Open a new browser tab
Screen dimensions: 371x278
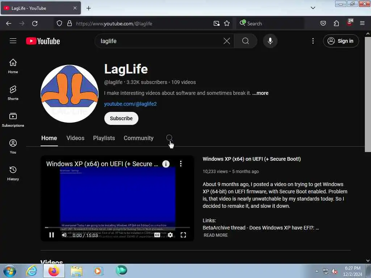(x=88, y=8)
